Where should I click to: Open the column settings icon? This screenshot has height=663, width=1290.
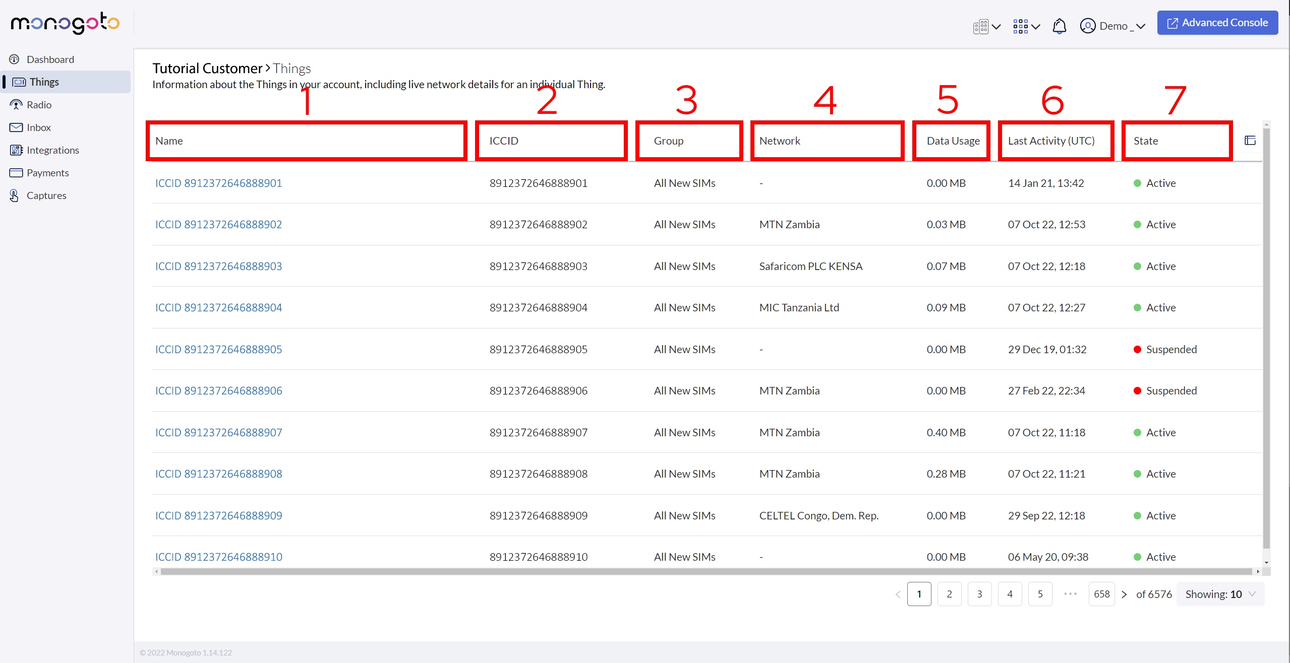coord(1250,141)
